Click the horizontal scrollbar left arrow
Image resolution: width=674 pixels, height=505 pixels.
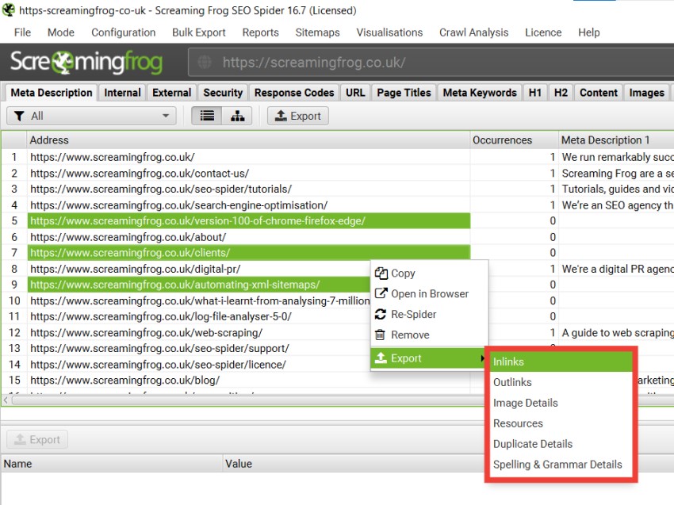point(6,400)
